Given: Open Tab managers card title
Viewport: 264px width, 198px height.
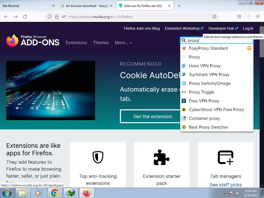Looking at the screenshot, I should 226,176.
